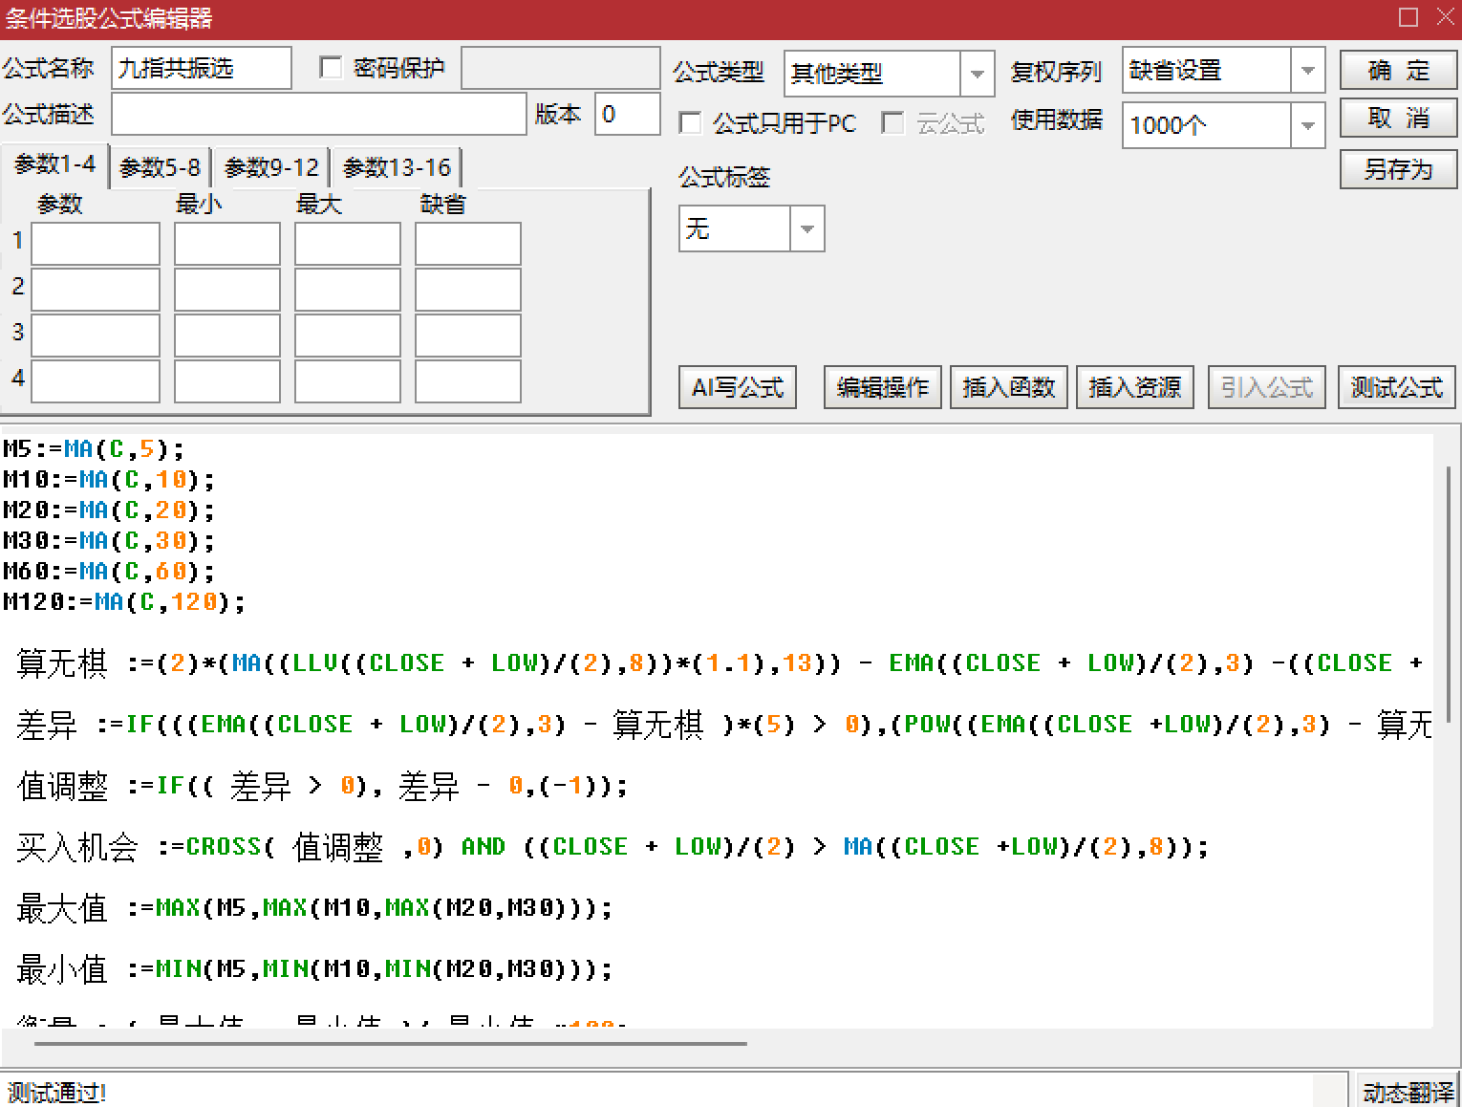The height and width of the screenshot is (1107, 1462).
Task: Open the 公式标签 dropdown showing 无
Action: tap(806, 229)
